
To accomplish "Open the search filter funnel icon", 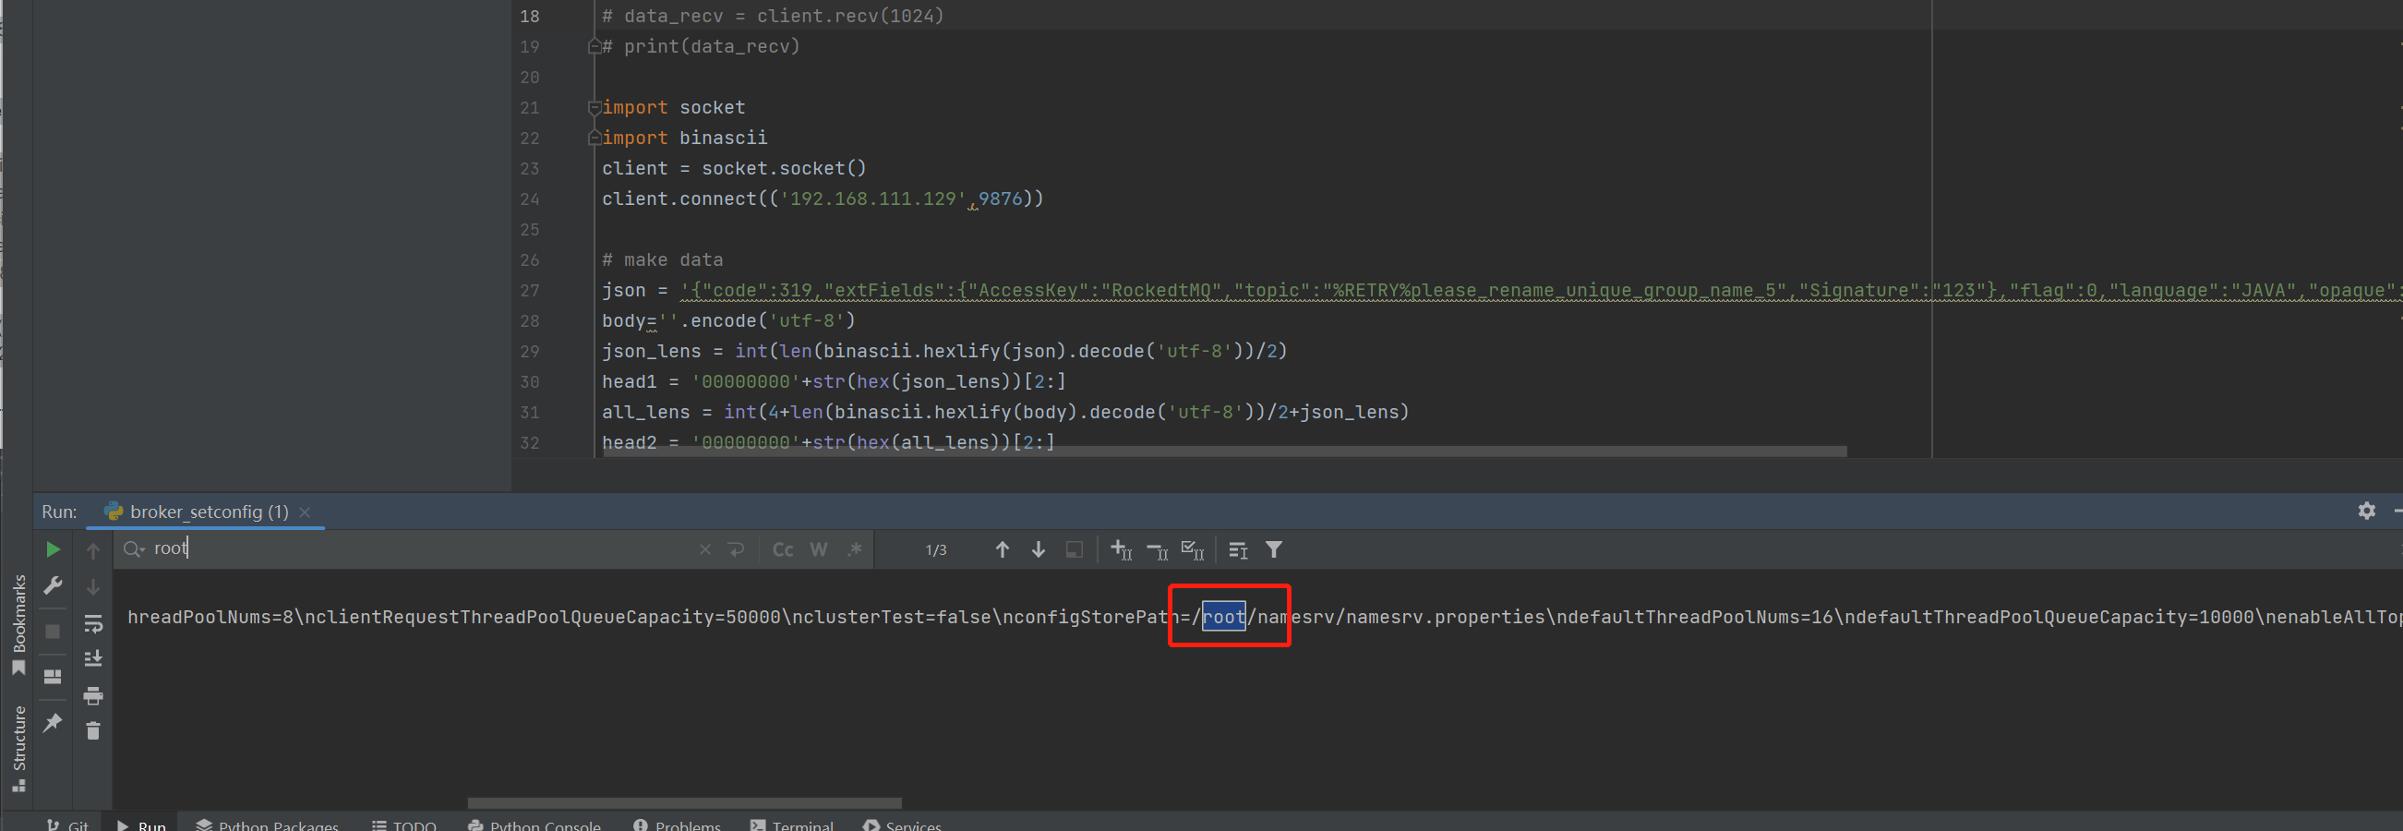I will (x=1274, y=550).
